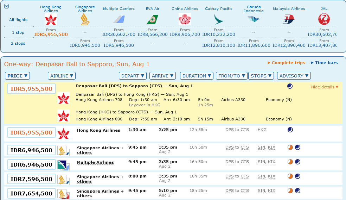Click moon advisory icon on 12h 55m flight
The height and width of the screenshot is (200, 346).
pyautogui.click(x=290, y=130)
